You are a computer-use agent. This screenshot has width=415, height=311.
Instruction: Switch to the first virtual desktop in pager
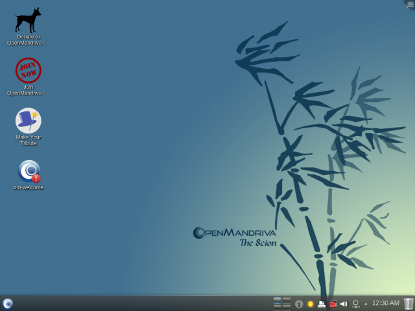278,301
